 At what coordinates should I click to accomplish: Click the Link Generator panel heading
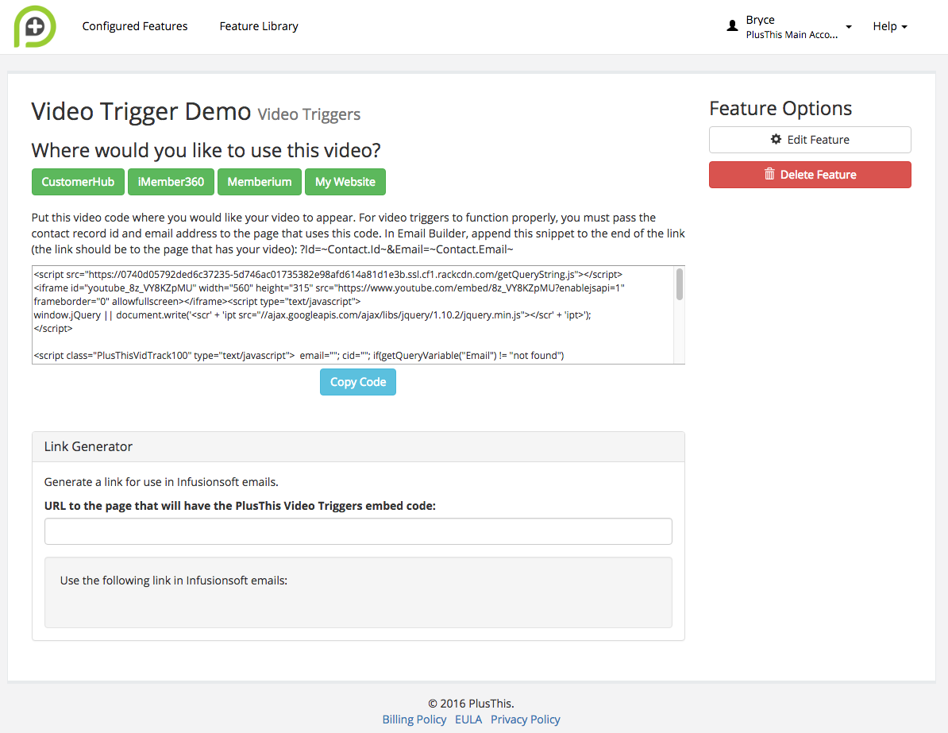(x=358, y=446)
